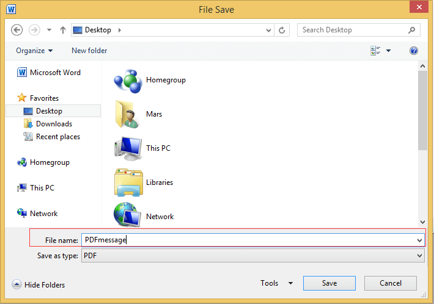The width and height of the screenshot is (434, 304).
Task: Click the Back navigation arrow
Action: coord(17,30)
